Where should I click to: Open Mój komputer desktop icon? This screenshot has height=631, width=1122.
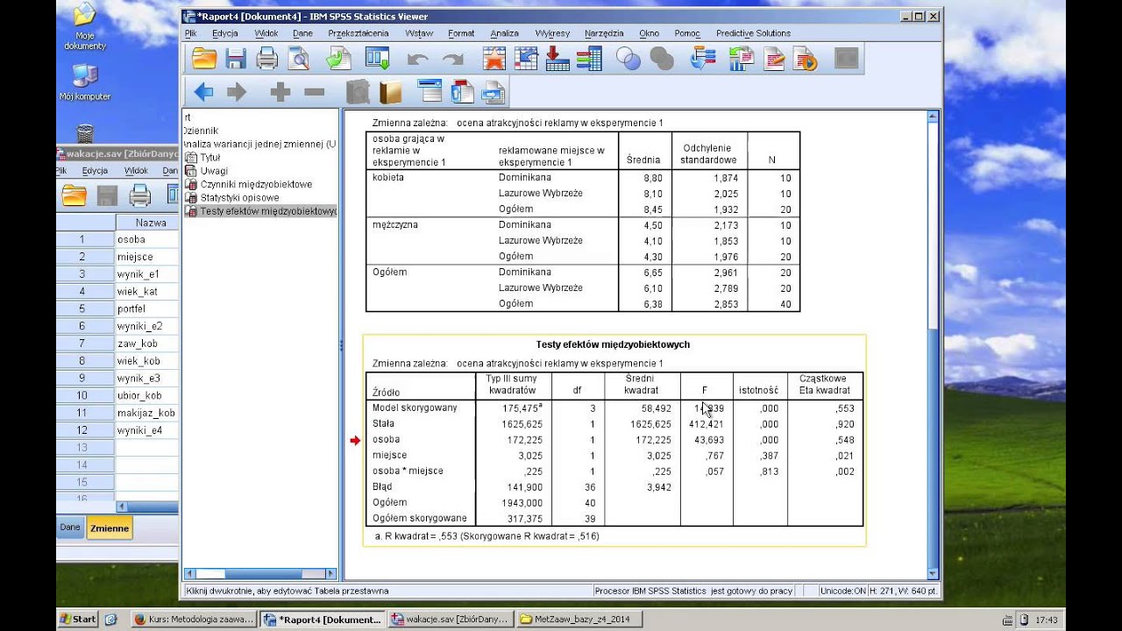pyautogui.click(x=85, y=83)
